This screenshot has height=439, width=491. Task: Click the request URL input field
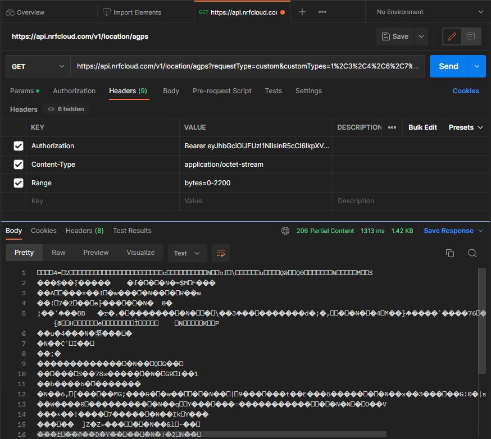click(x=247, y=66)
